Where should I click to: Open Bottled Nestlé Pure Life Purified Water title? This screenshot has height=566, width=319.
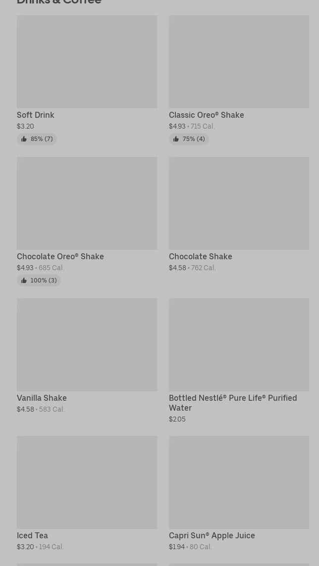click(x=232, y=403)
